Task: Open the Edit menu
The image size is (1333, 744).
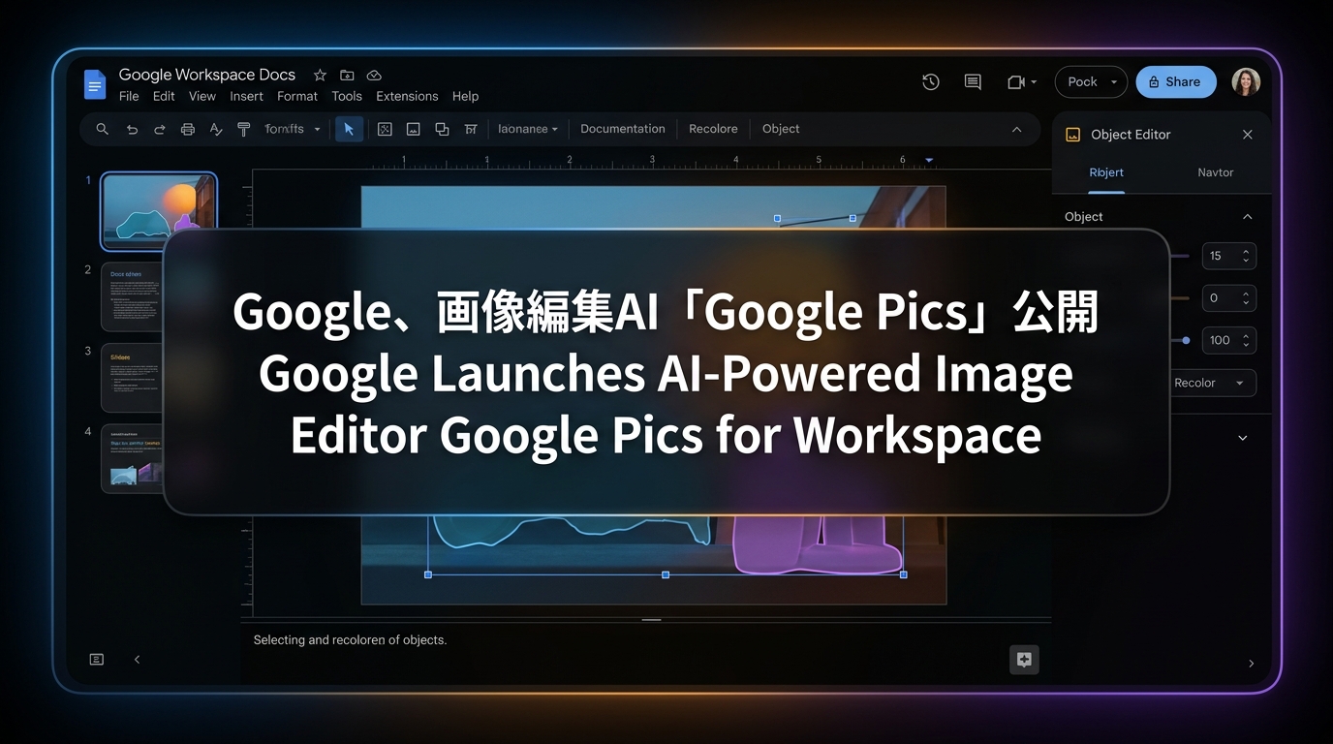Action: [x=164, y=96]
